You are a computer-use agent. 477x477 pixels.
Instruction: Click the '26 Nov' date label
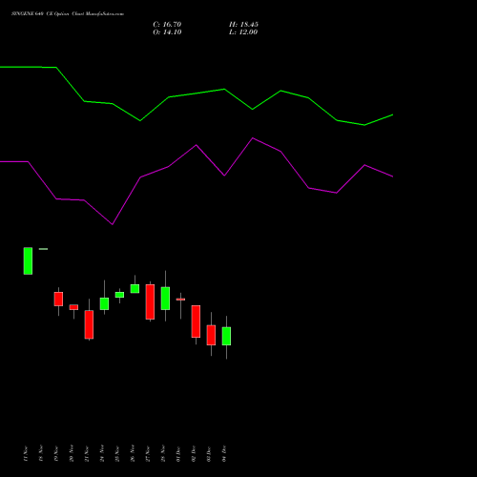coord(133,454)
